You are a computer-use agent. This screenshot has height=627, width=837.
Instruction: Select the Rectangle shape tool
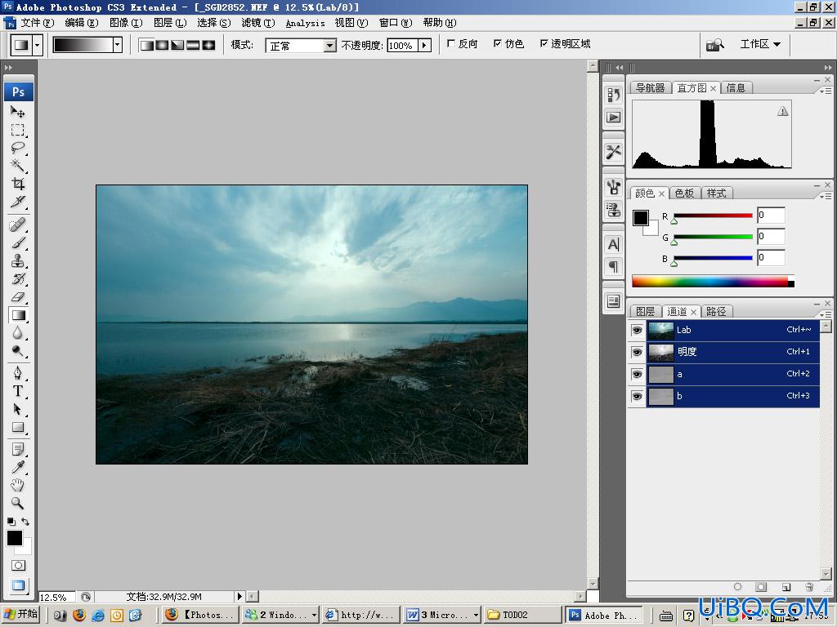pyautogui.click(x=18, y=427)
